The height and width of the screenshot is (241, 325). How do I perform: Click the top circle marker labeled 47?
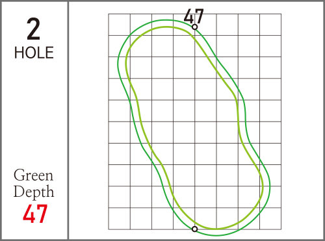195,27
